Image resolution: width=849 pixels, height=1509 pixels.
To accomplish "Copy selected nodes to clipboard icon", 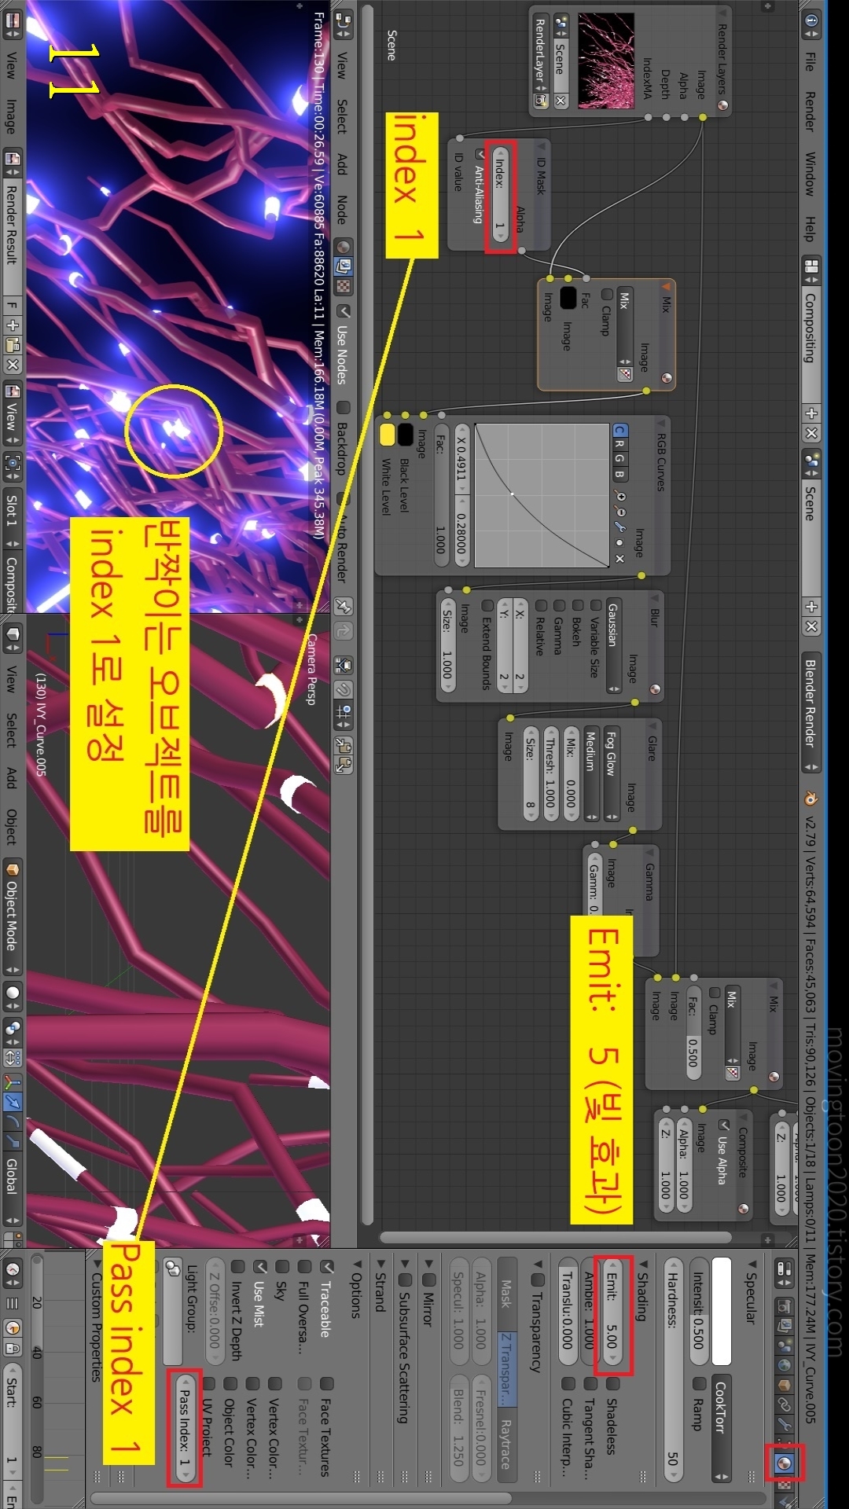I will tap(344, 744).
